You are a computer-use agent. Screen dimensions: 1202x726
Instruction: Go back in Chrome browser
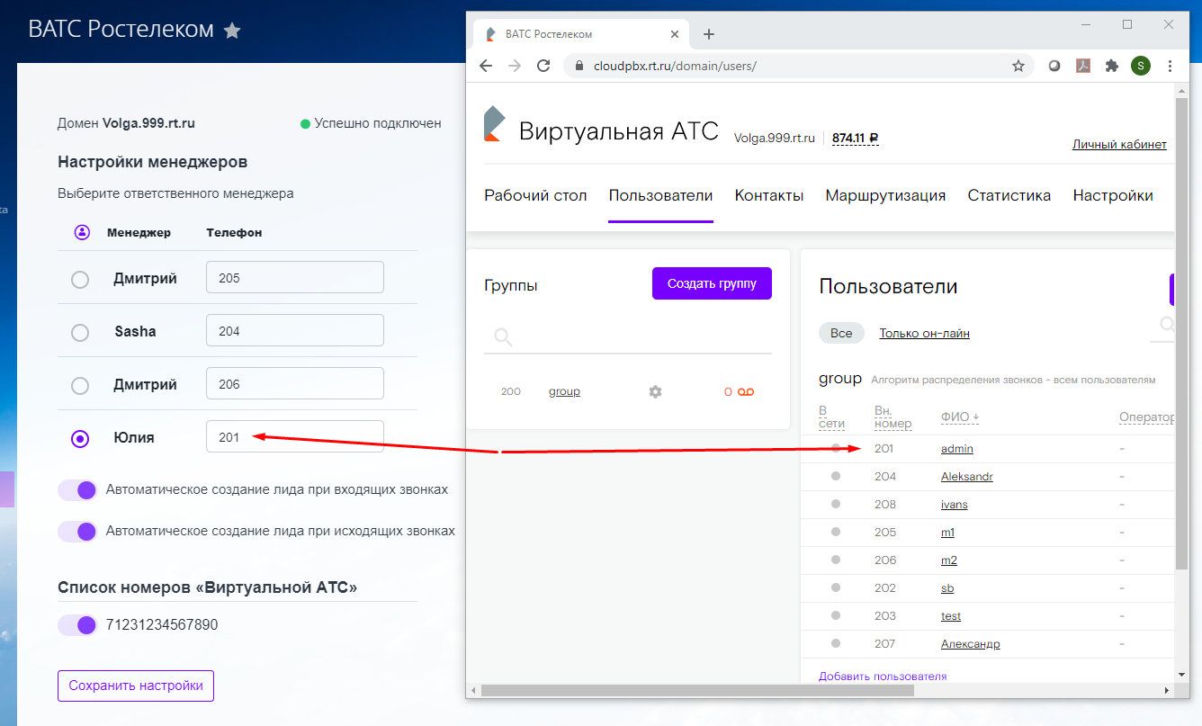coord(486,66)
